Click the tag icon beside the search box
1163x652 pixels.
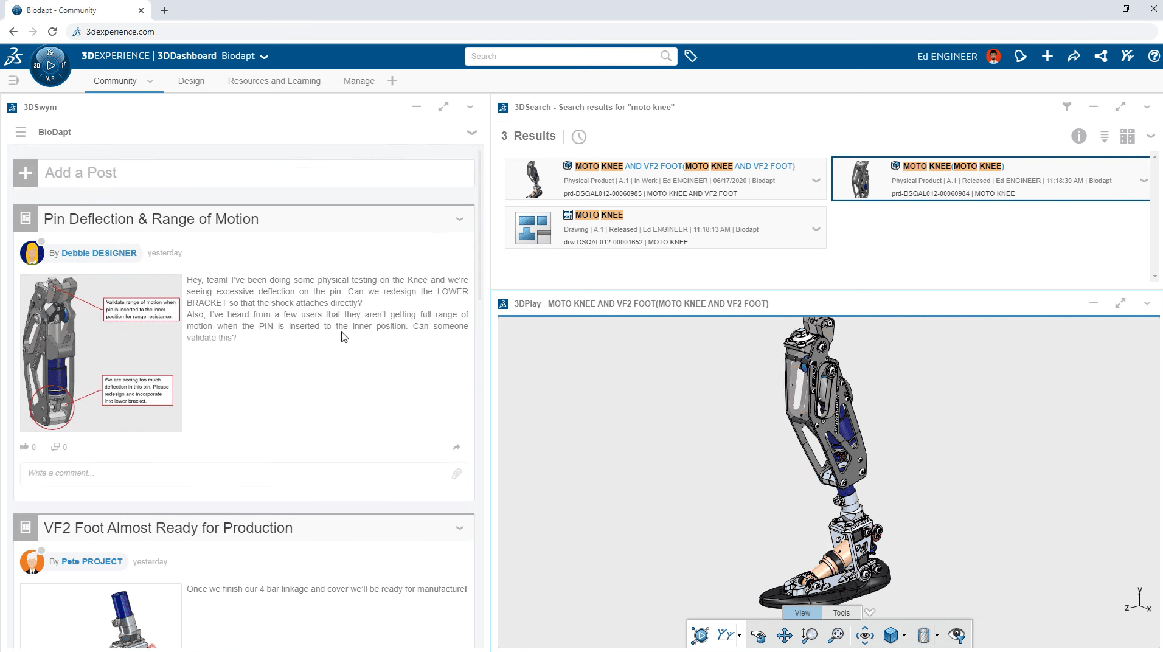coord(690,56)
